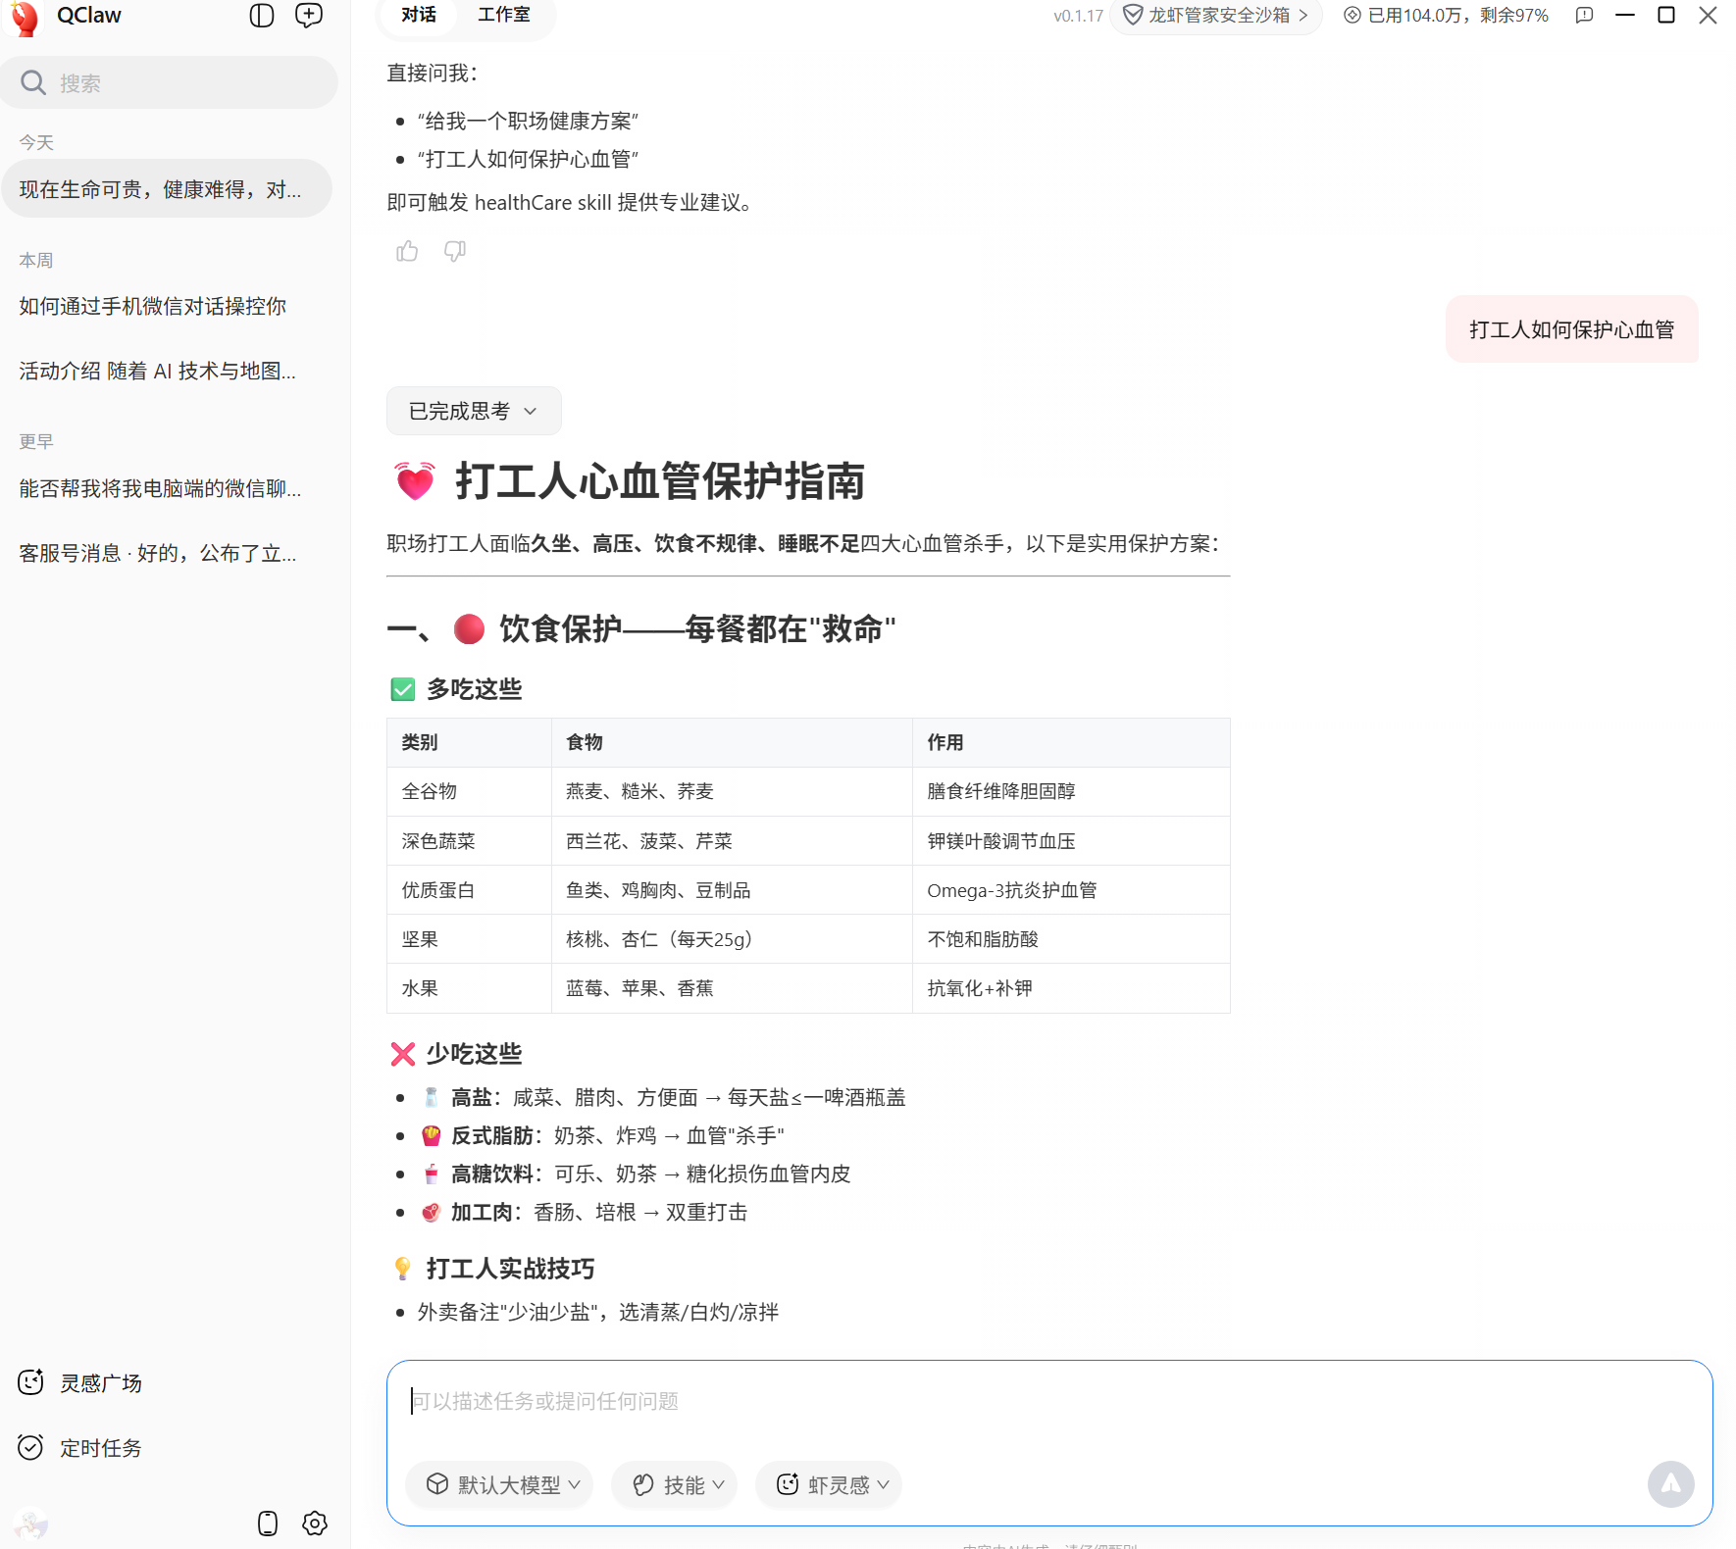Open the chat 如何通过手机微信对话操控你
The image size is (1736, 1549).
[x=150, y=306]
